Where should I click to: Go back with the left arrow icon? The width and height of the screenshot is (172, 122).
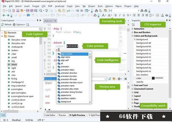4,15
